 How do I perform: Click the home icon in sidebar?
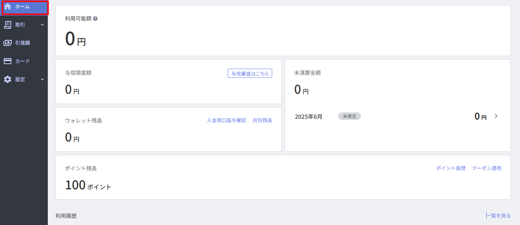pyautogui.click(x=8, y=6)
